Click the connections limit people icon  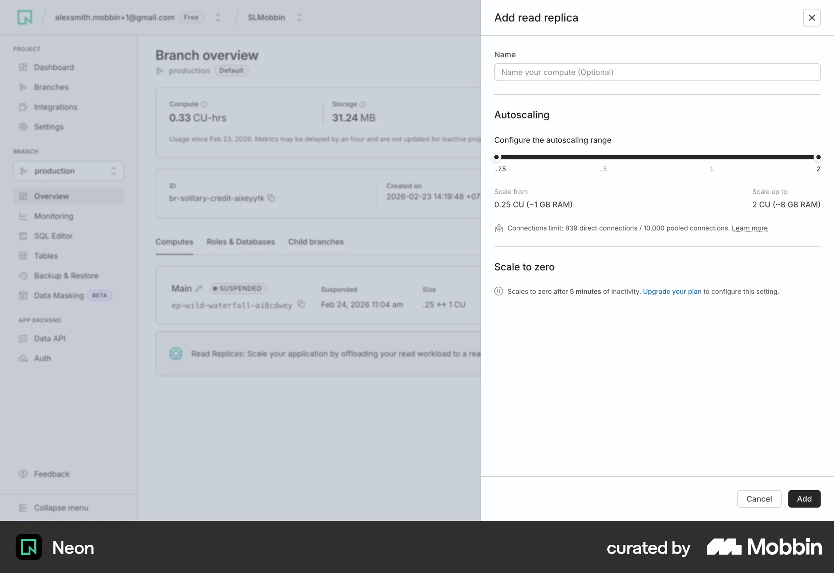click(x=499, y=228)
